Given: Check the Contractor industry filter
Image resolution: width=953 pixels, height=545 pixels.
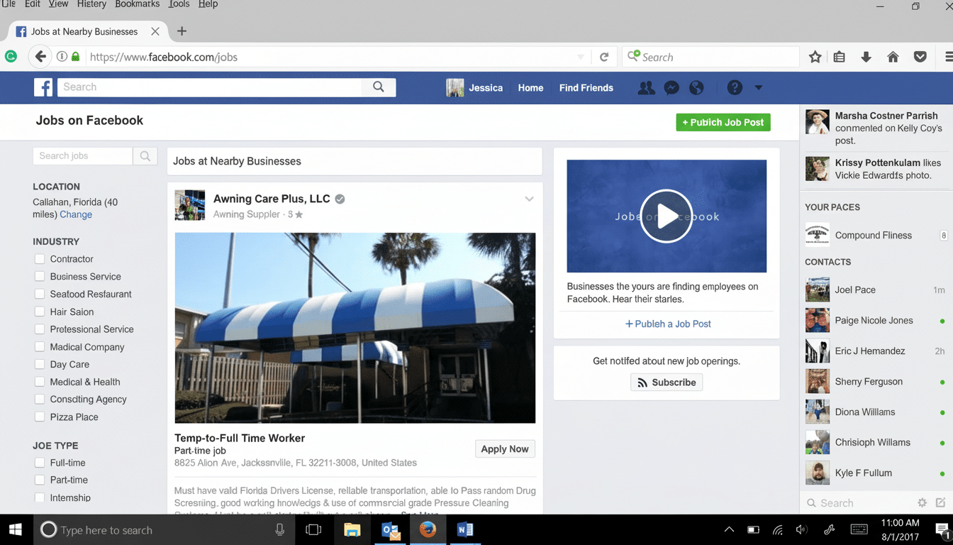Looking at the screenshot, I should point(40,259).
